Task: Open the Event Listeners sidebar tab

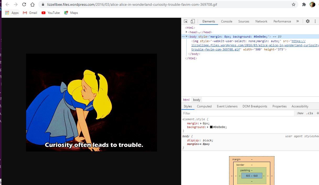Action: coord(227,106)
